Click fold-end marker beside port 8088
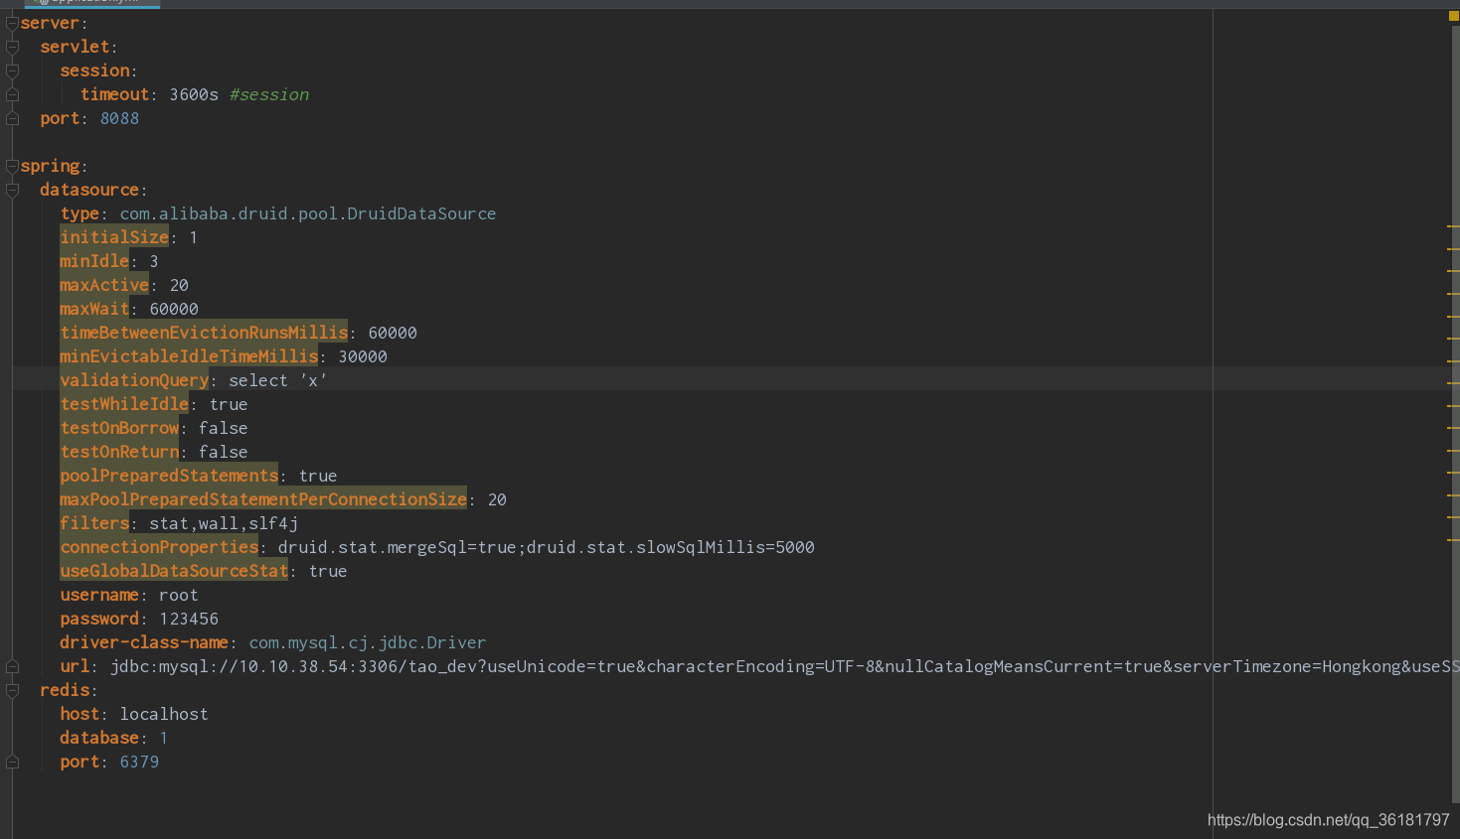This screenshot has height=839, width=1460. [x=12, y=119]
